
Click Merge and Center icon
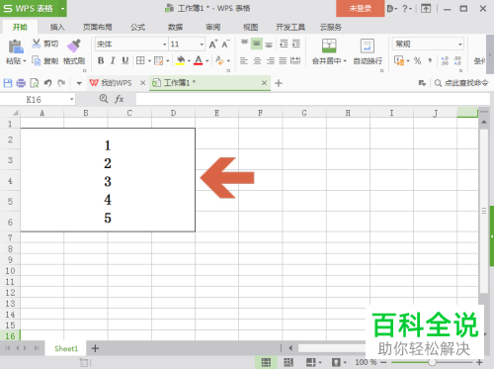click(329, 46)
